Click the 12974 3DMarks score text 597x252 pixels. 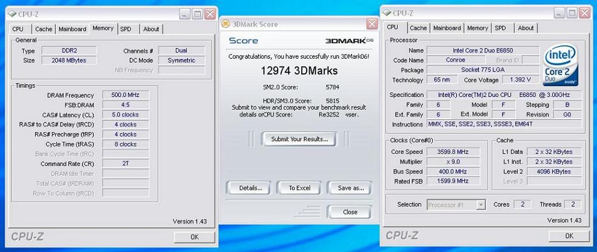[x=299, y=71]
